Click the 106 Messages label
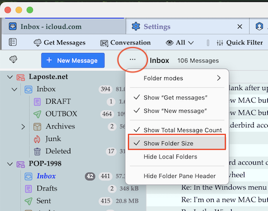The width and height of the screenshot is (268, 211). click(198, 61)
